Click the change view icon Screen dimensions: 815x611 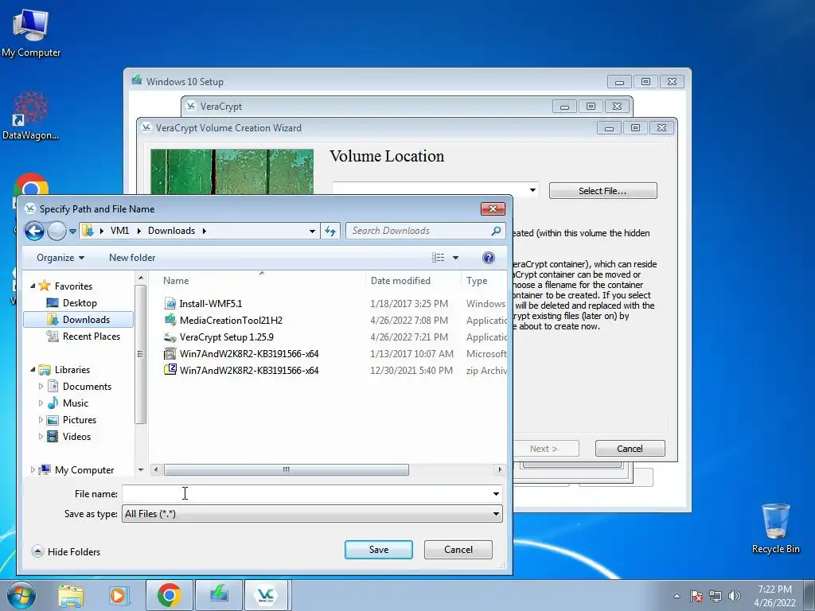tap(439, 258)
